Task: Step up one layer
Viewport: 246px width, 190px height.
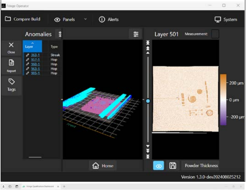Action: [x=148, y=53]
